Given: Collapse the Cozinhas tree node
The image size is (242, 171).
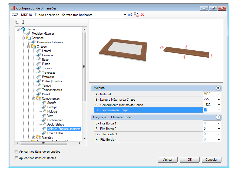Looking at the screenshot, I should point(23,38).
